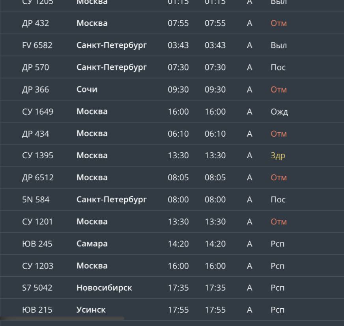Open flight ДР 6512
This screenshot has width=344, height=326.
click(38, 178)
